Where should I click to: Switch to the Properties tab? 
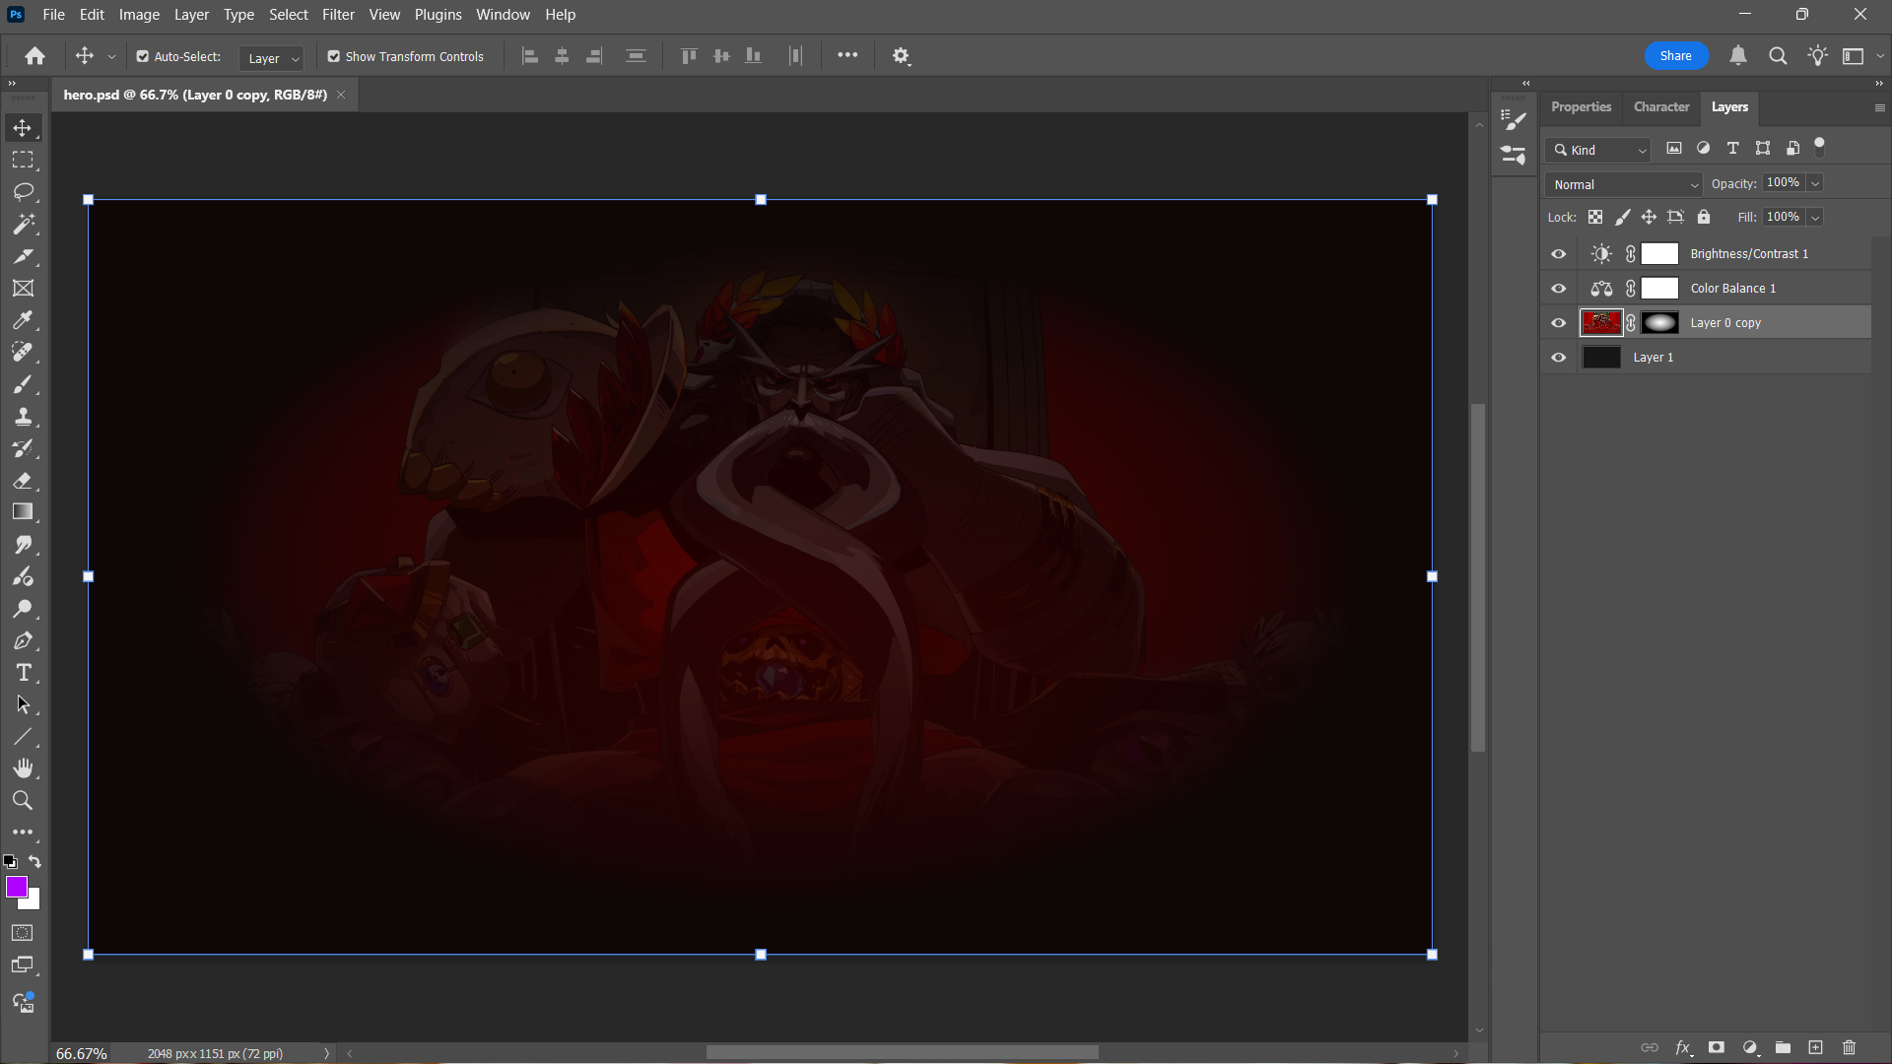point(1581,106)
